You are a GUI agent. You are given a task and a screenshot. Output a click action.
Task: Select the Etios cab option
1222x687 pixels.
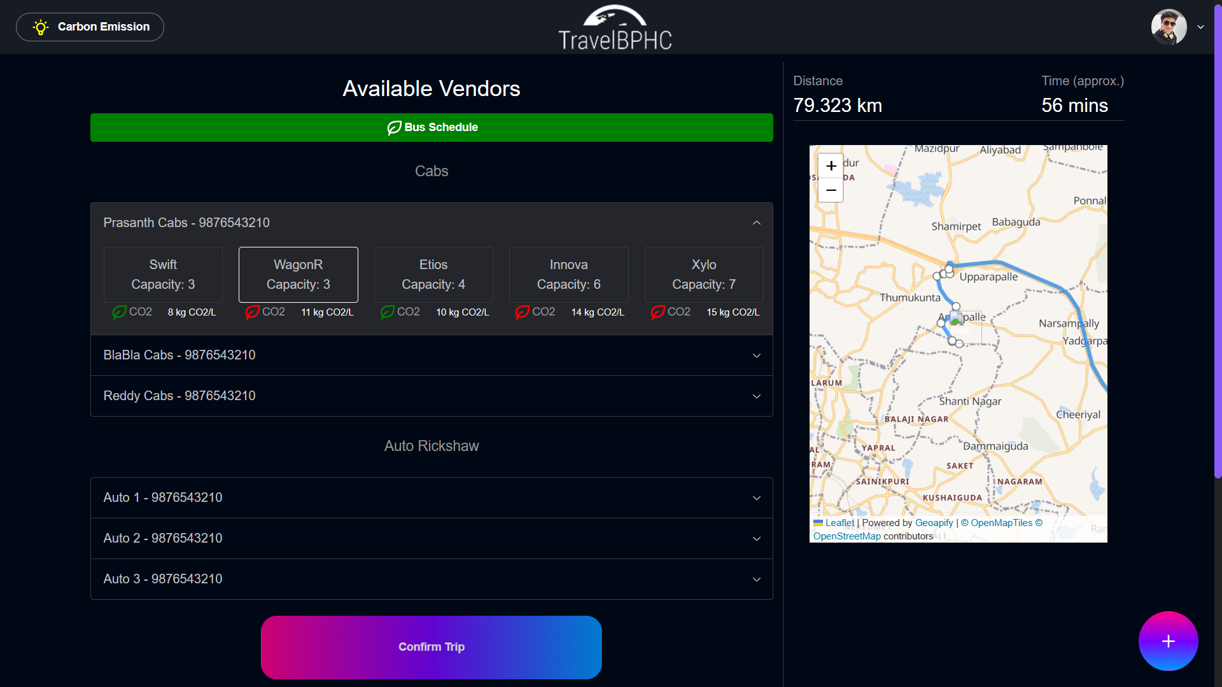(433, 274)
